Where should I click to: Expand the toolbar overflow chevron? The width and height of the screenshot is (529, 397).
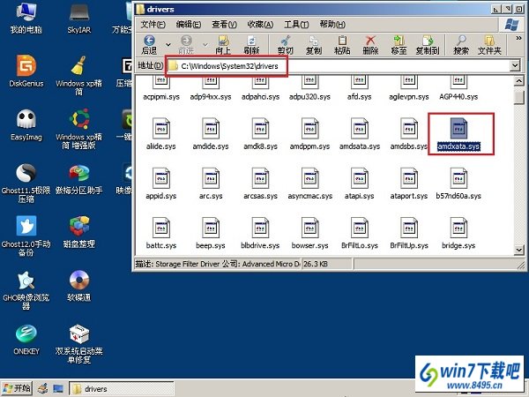(x=518, y=39)
